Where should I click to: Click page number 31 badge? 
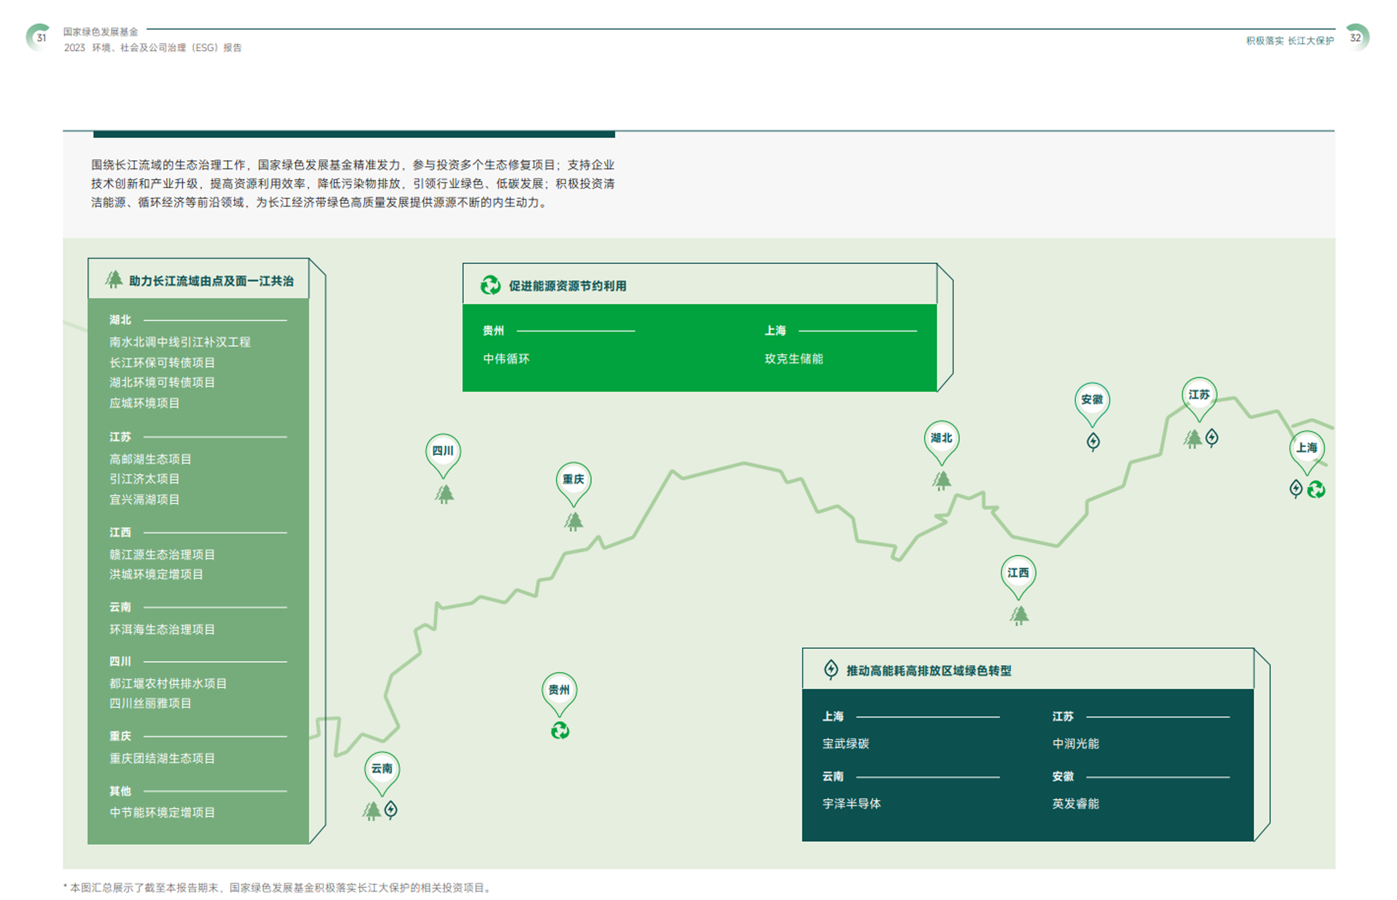tap(40, 38)
